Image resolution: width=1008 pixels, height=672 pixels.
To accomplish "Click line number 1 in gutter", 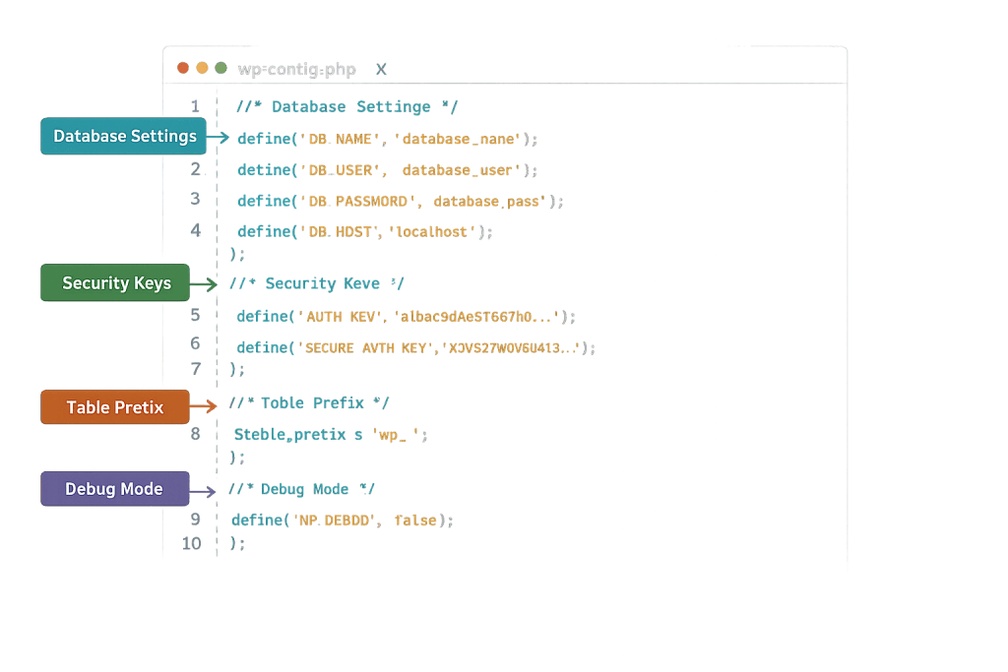I will 195,106.
